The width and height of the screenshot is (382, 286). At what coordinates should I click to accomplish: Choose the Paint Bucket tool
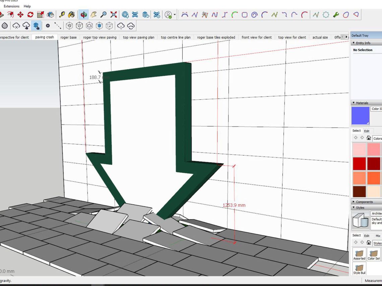point(71,15)
